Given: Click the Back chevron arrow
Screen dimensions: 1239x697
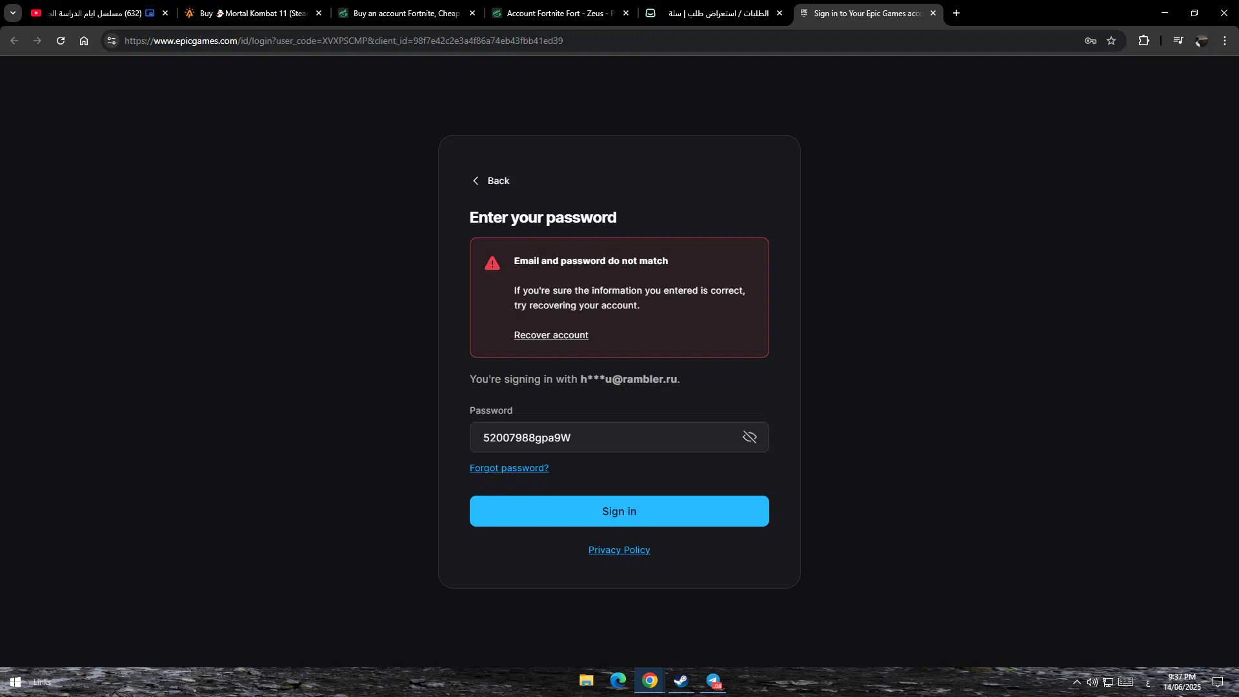Looking at the screenshot, I should (x=476, y=181).
